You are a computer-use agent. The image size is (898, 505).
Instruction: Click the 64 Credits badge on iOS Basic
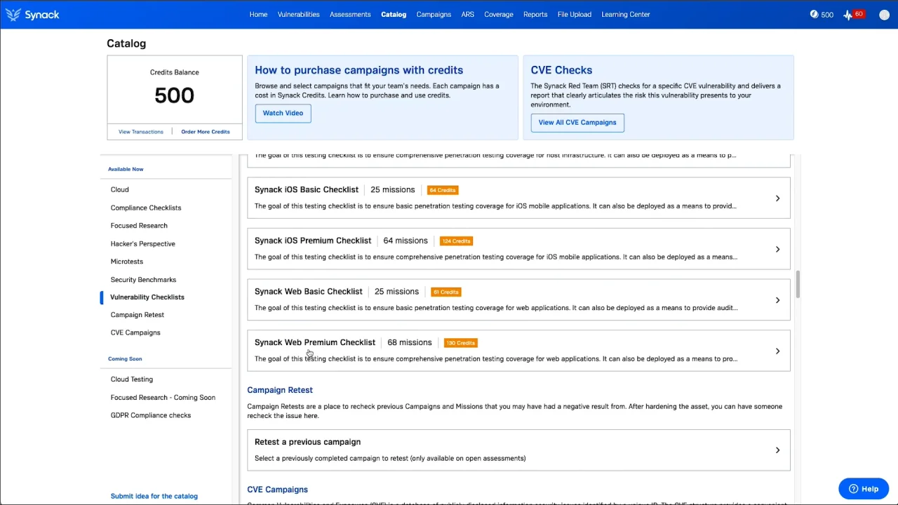(443, 190)
